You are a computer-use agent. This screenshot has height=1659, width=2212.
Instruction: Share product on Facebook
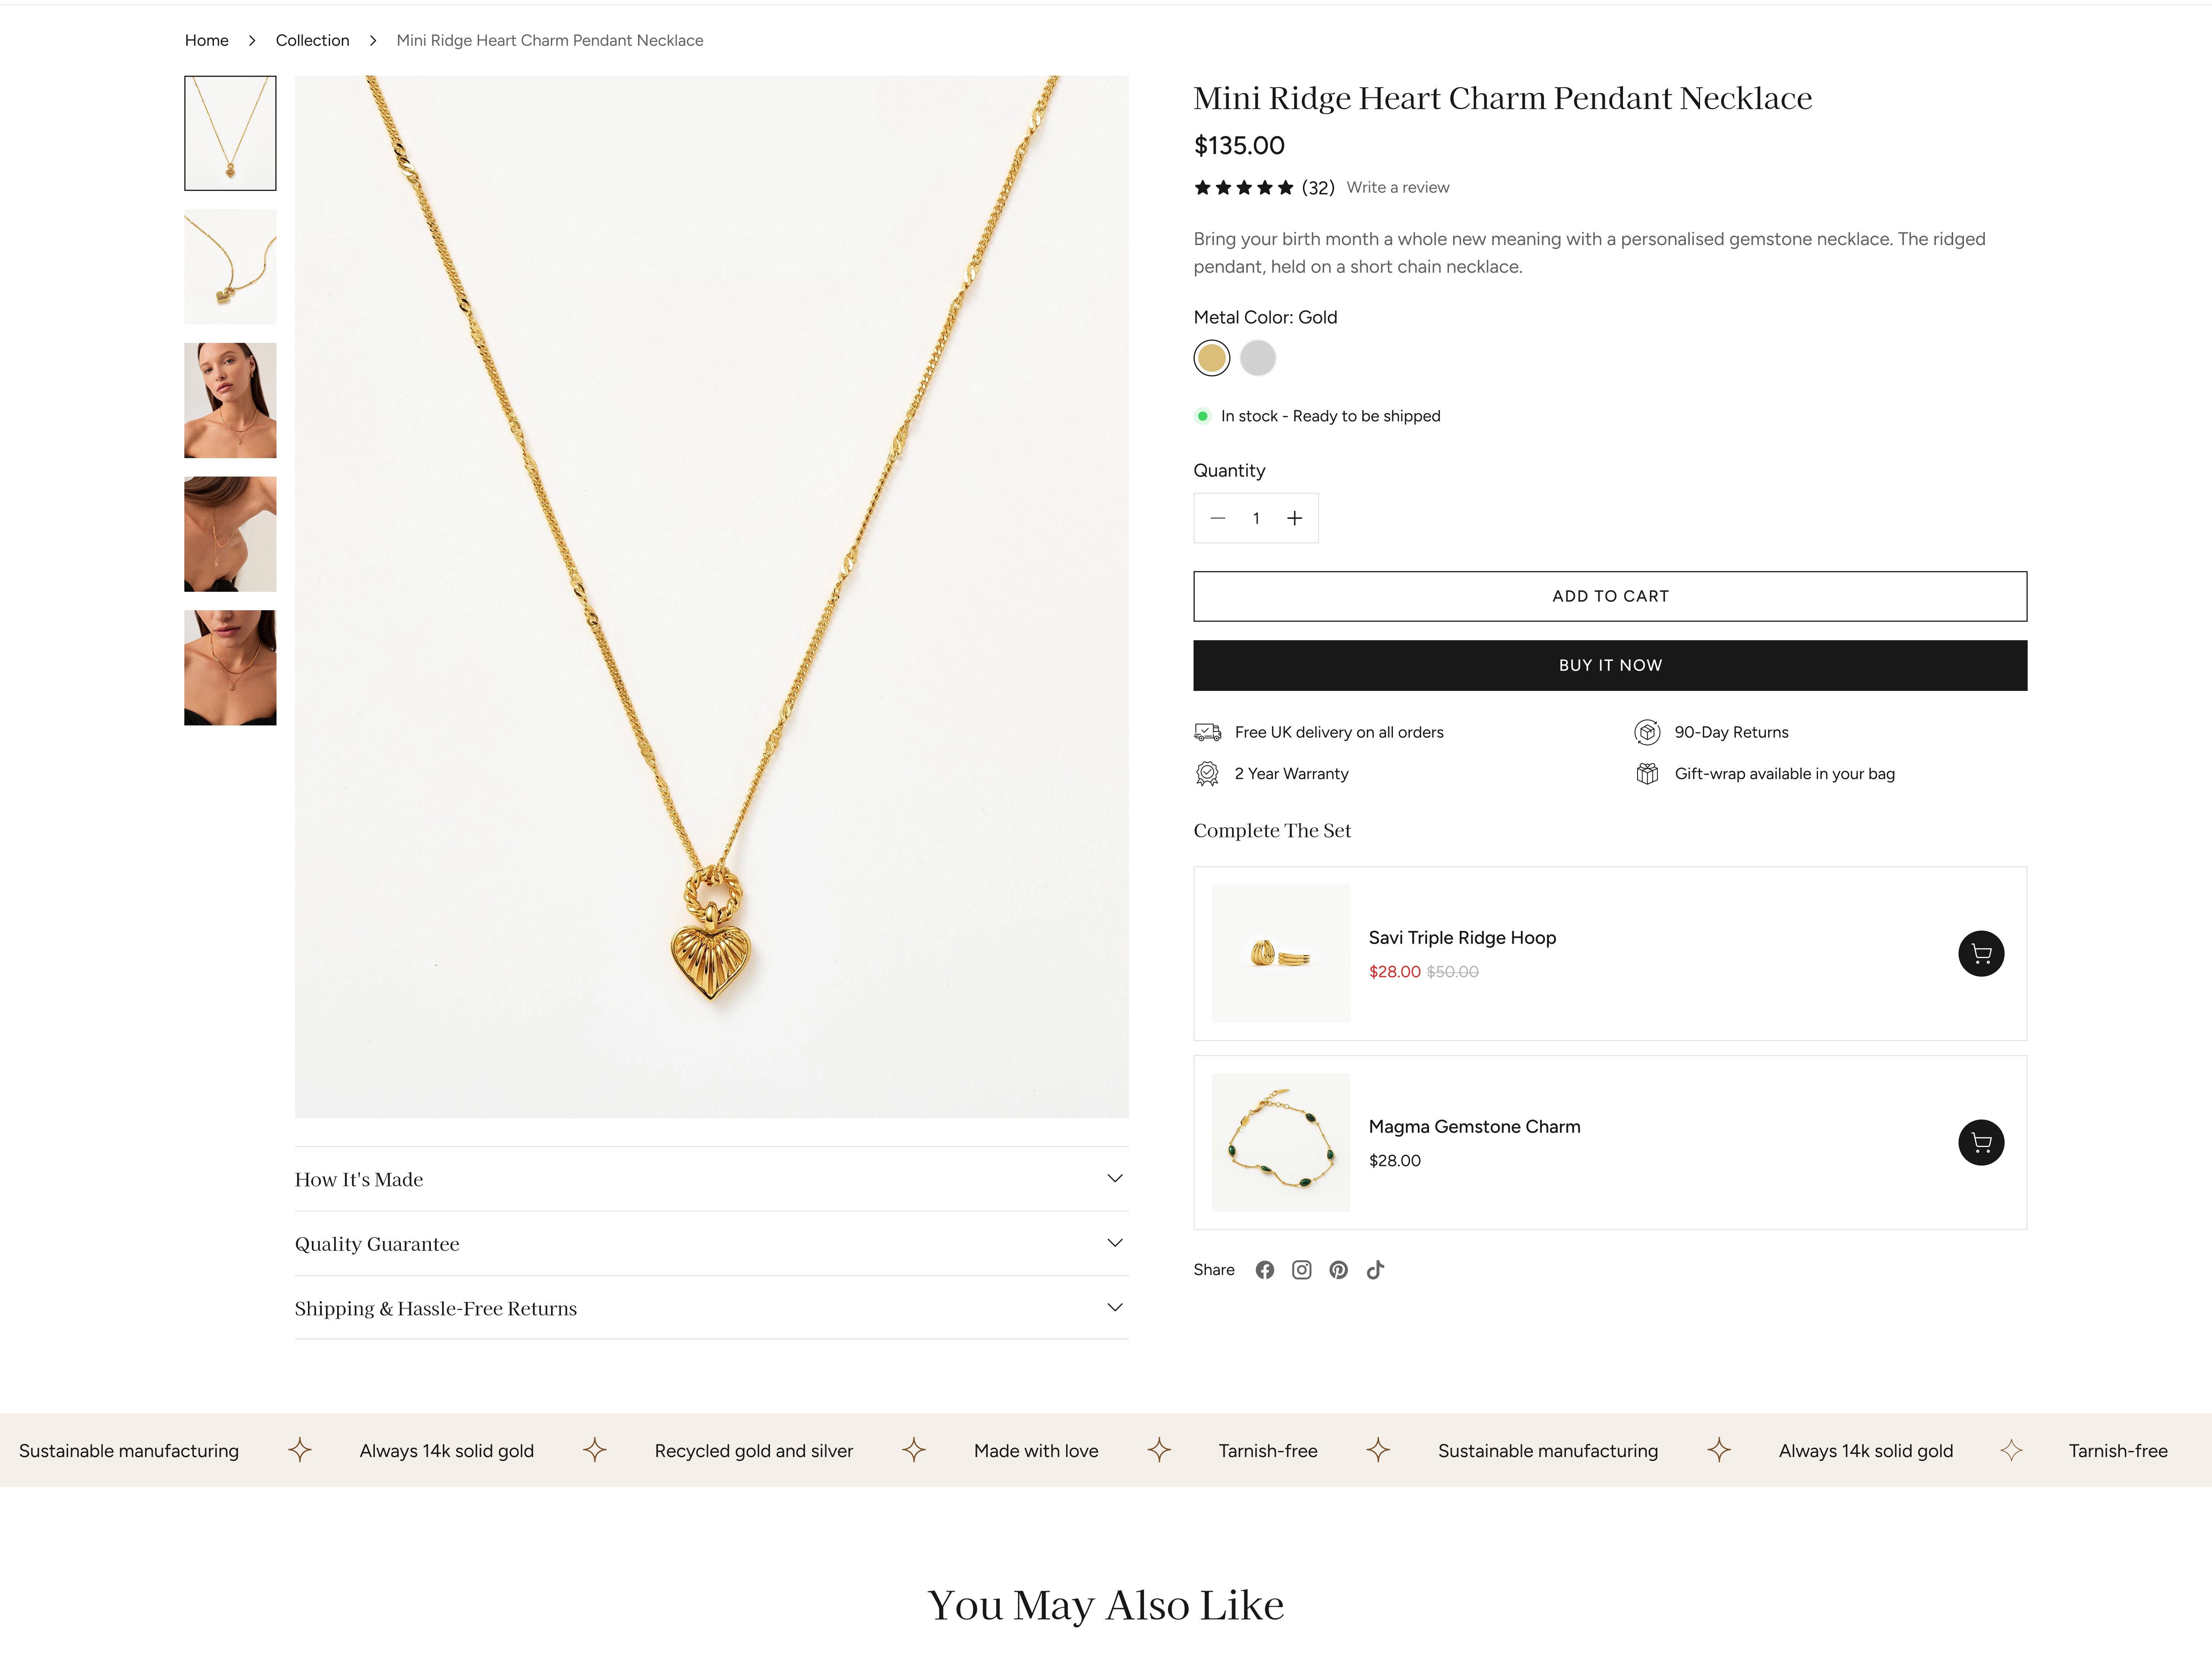coord(1265,1270)
